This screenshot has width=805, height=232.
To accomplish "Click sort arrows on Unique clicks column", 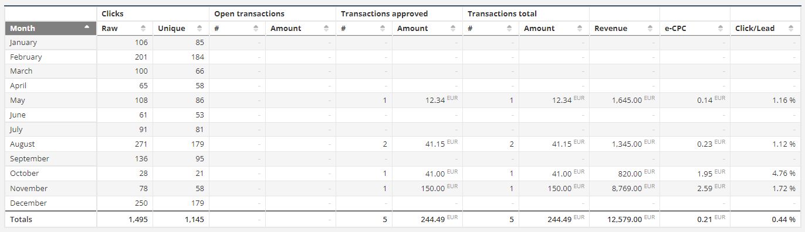I will (x=199, y=28).
